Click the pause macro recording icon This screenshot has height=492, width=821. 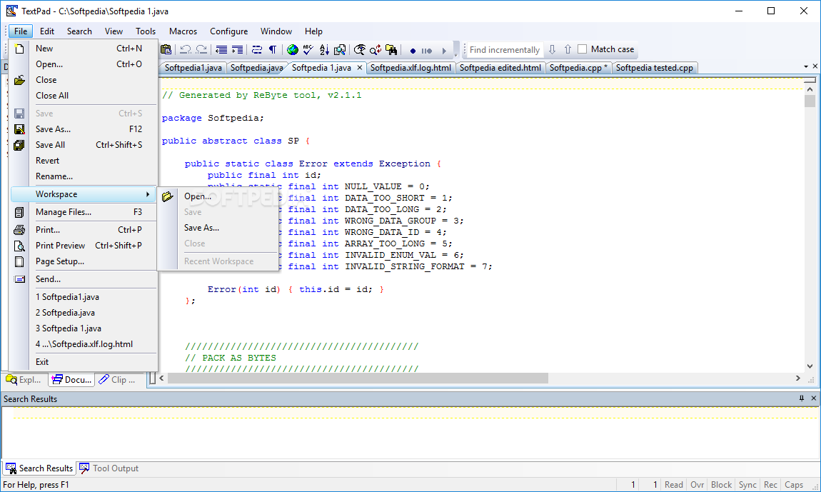point(427,51)
